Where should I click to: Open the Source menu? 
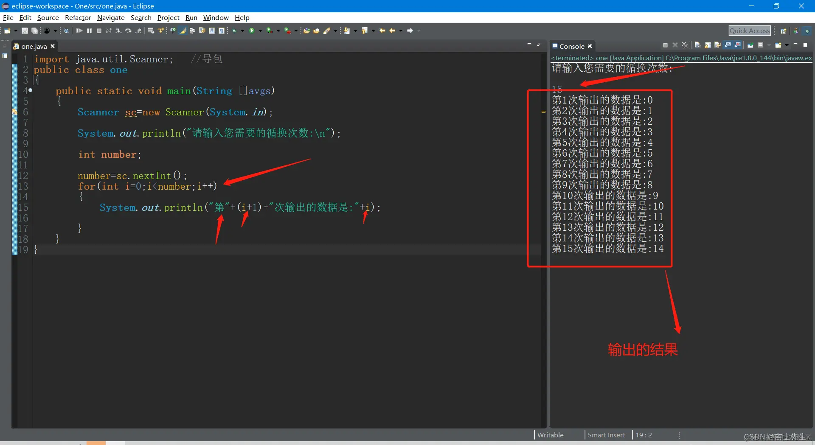(48, 17)
